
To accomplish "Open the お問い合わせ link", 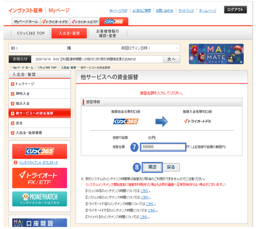I will (x=164, y=11).
